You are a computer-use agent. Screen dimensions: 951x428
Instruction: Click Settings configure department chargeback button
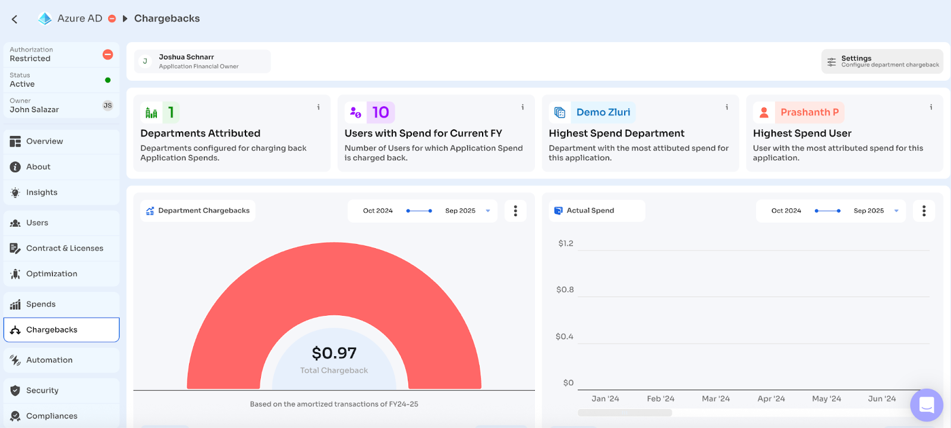point(882,61)
